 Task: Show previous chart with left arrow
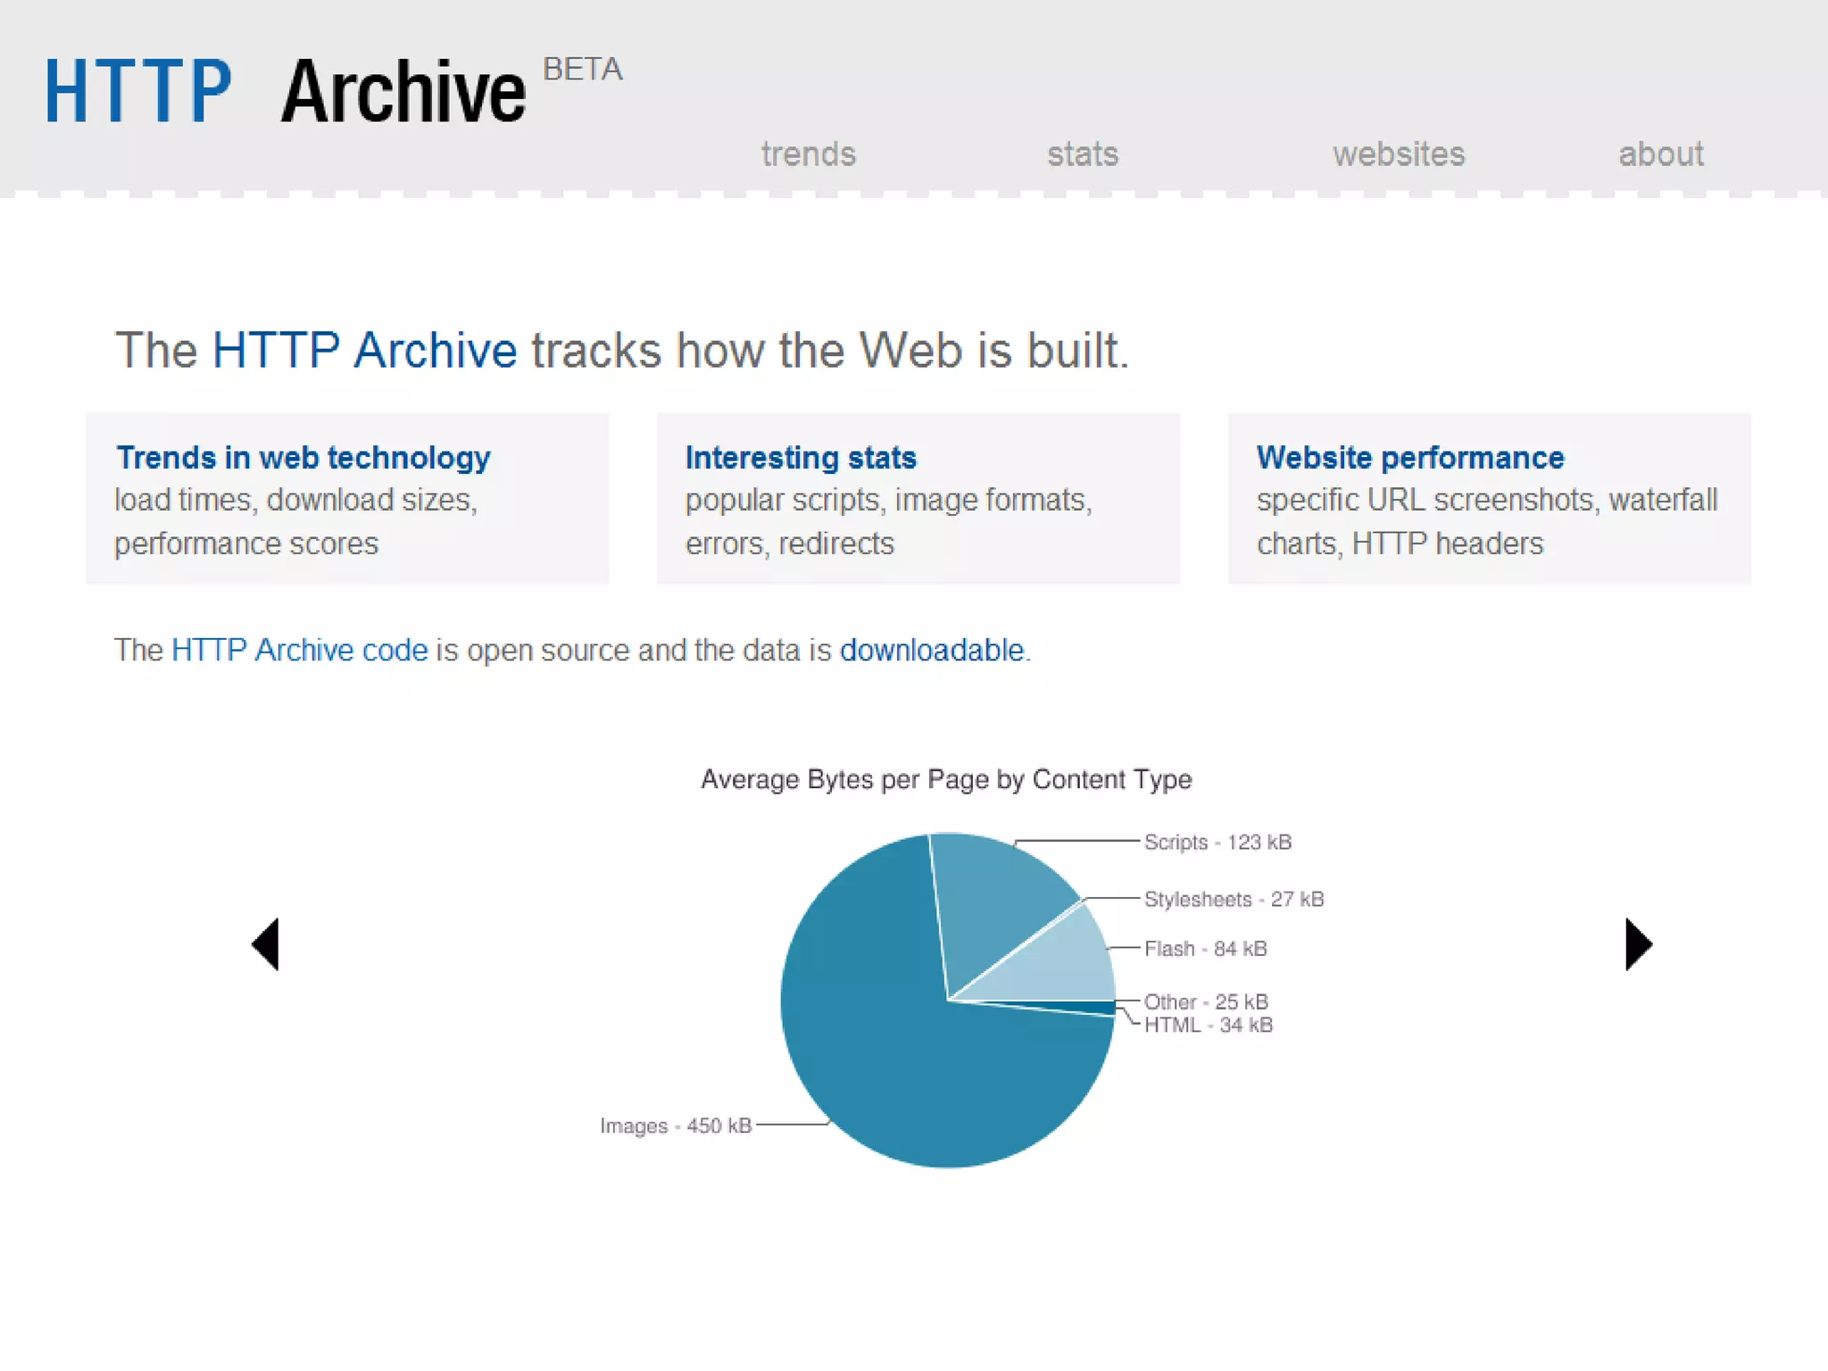[x=265, y=943]
